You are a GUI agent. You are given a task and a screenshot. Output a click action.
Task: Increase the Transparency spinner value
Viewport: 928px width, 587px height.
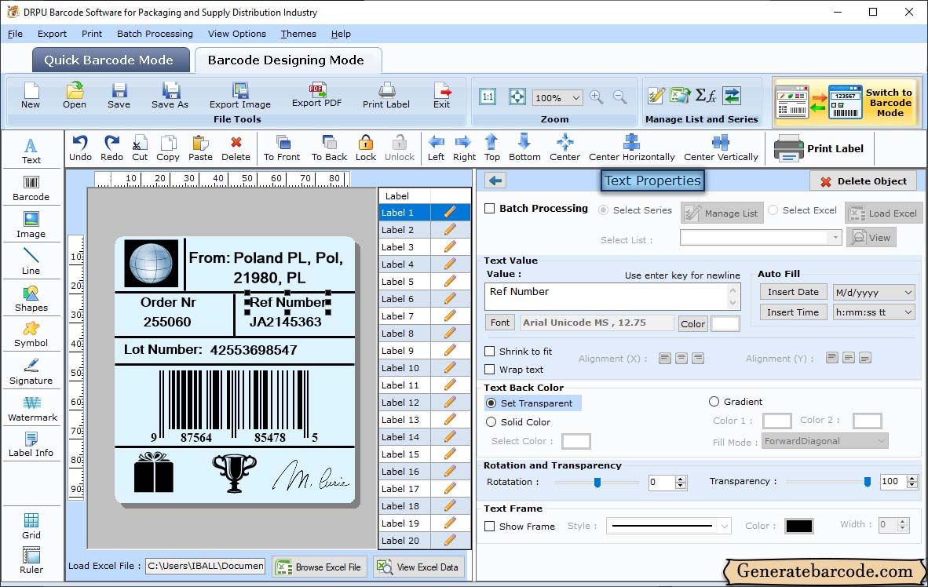click(912, 478)
